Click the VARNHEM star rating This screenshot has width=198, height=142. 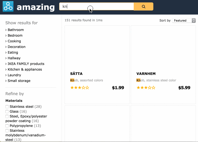pos(146,88)
